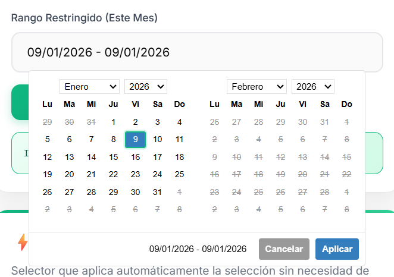Screen dimensions: 394x277
Task: Choose January 4 in the calendar
Action: (179, 122)
